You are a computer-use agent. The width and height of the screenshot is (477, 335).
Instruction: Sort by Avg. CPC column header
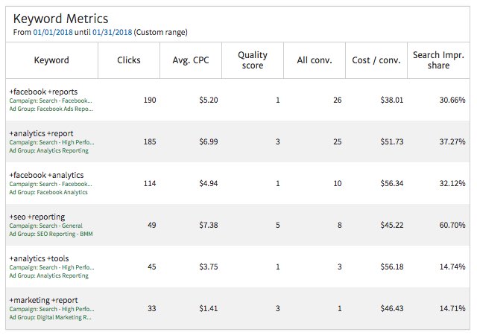[191, 60]
